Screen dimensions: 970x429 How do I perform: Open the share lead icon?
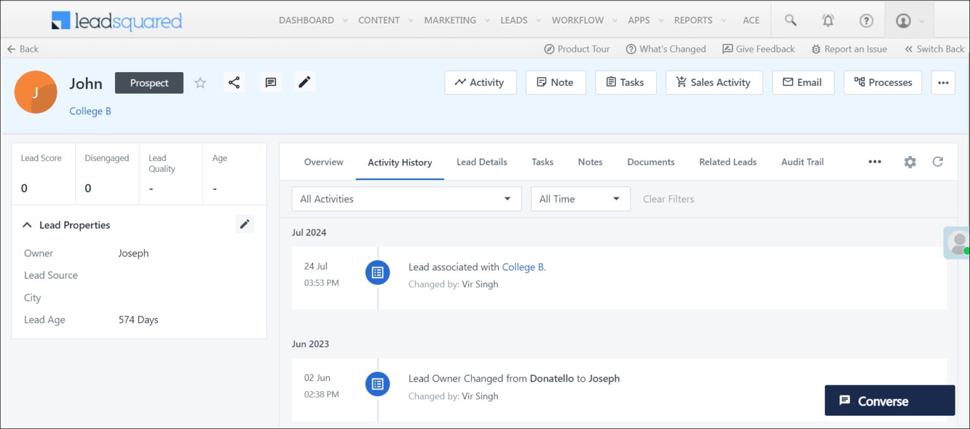(x=234, y=82)
